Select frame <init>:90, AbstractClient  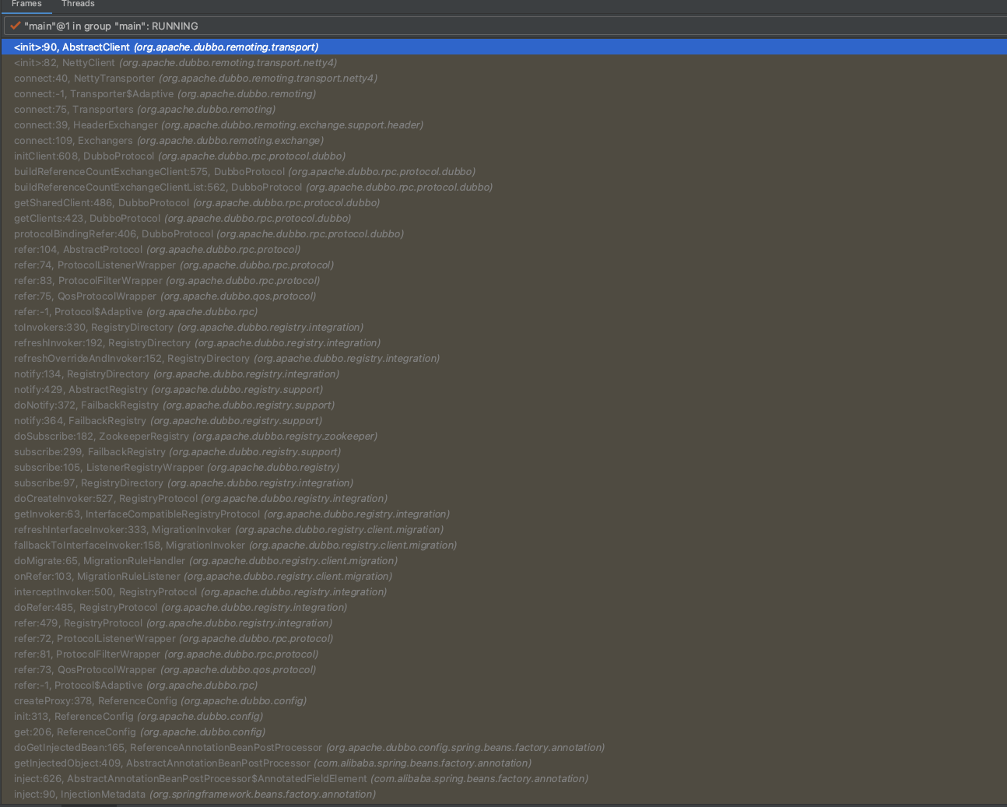click(503, 47)
